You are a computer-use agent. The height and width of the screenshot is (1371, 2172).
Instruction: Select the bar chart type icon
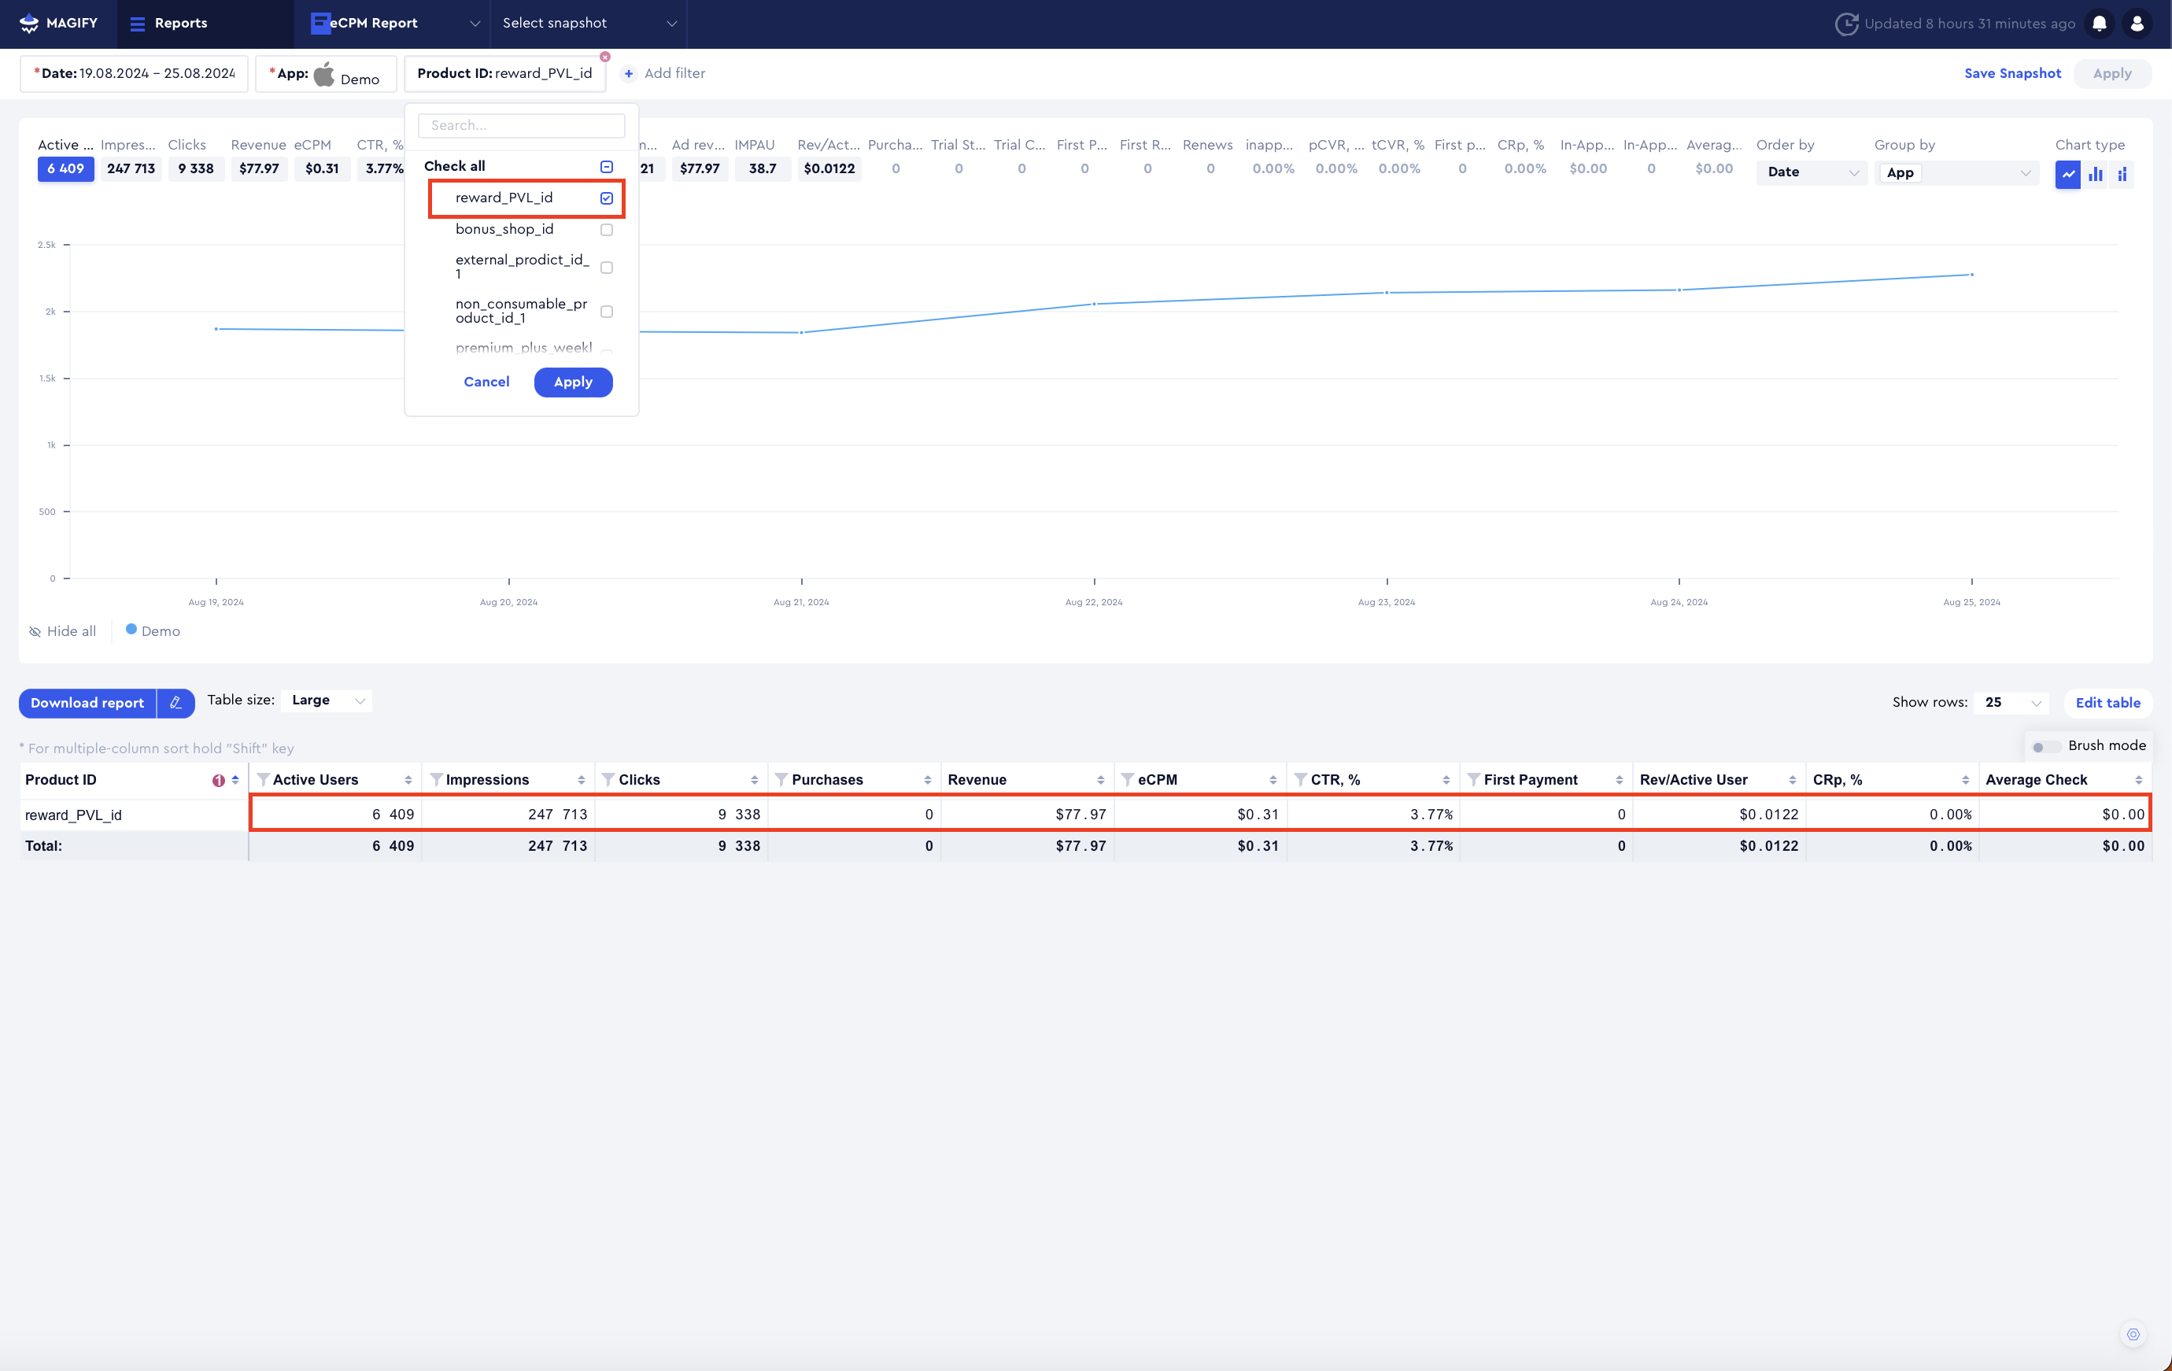(x=2096, y=173)
